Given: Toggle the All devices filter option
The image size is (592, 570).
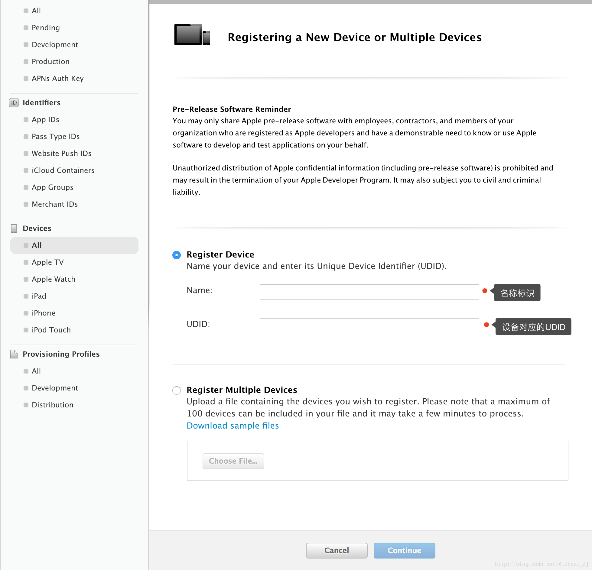Looking at the screenshot, I should click(x=73, y=245).
